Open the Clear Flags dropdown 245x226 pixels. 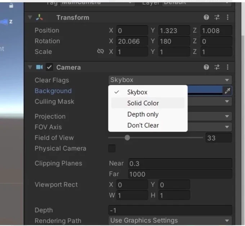click(x=170, y=80)
